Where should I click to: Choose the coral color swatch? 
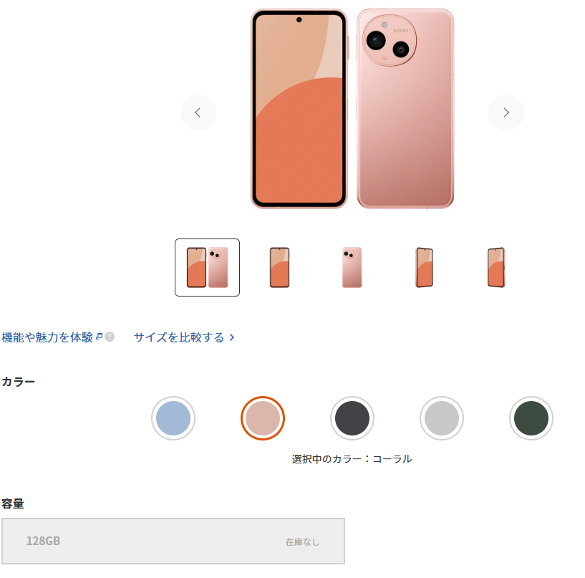[x=263, y=418]
